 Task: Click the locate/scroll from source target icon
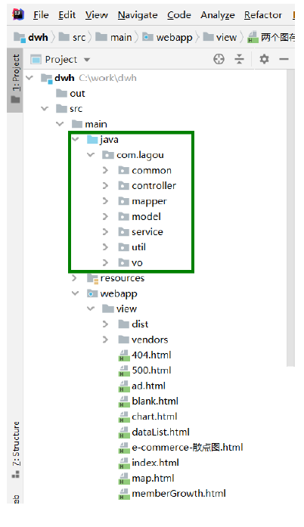pos(219,59)
